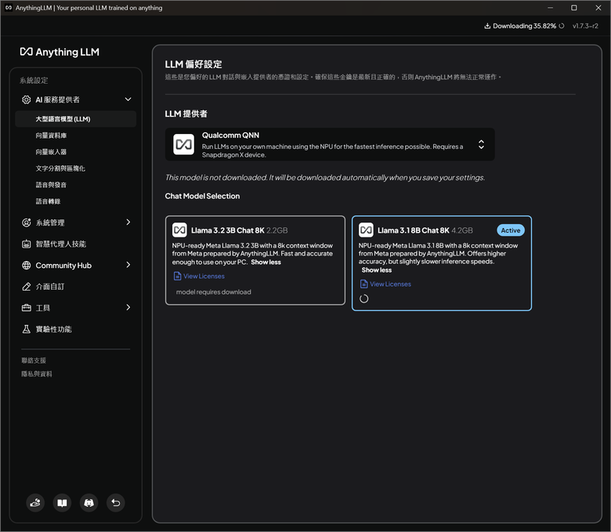Click the Active badge on Llama 3.1 card
The height and width of the screenshot is (532, 611).
(511, 230)
